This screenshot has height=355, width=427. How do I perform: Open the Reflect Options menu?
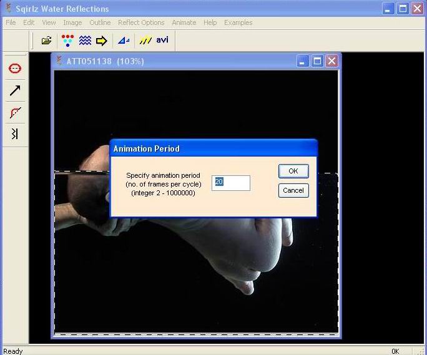pyautogui.click(x=141, y=22)
